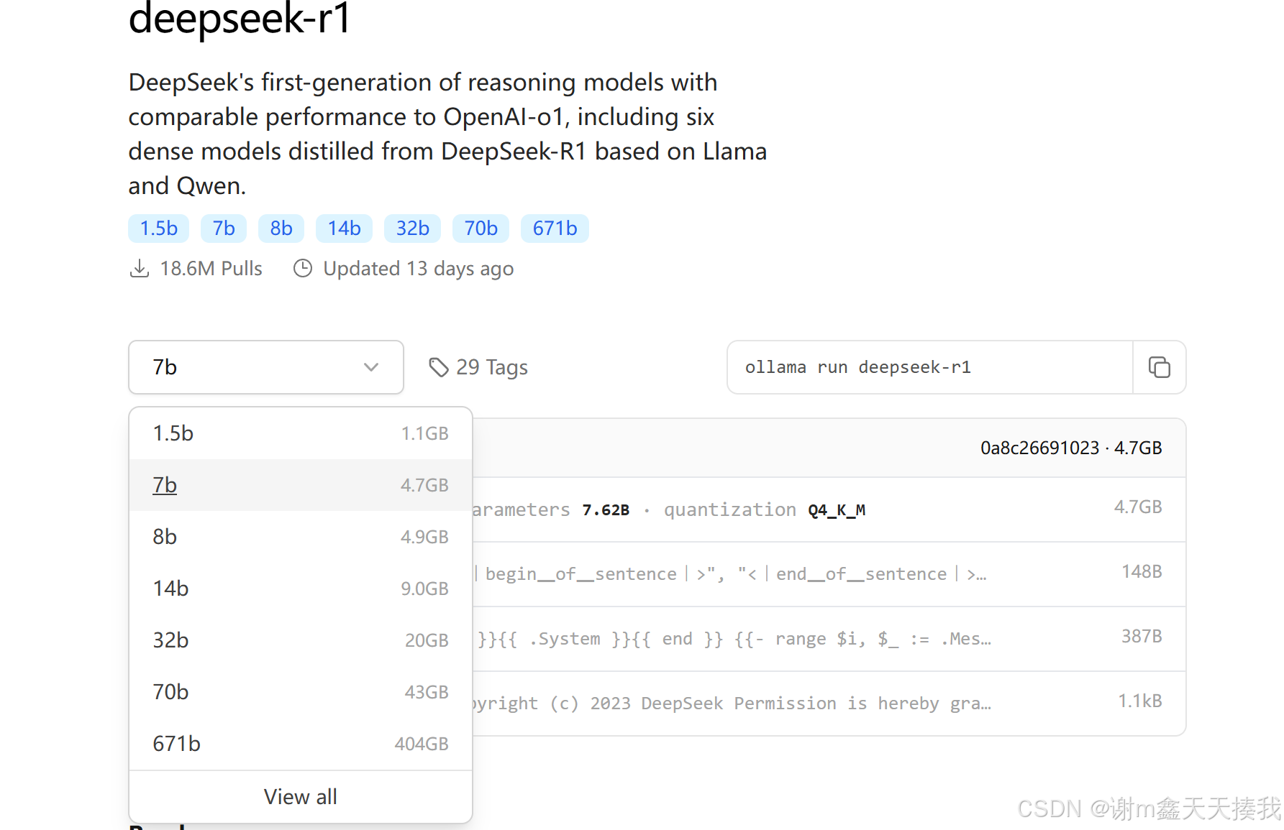Choose the 14b 9.0GB option

[x=300, y=589]
